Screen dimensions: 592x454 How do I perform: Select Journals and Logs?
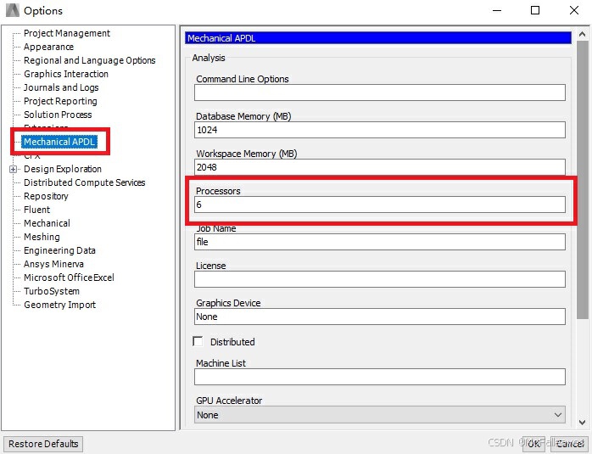61,87
